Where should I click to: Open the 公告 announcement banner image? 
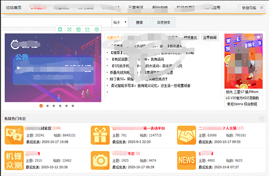pos(53,68)
